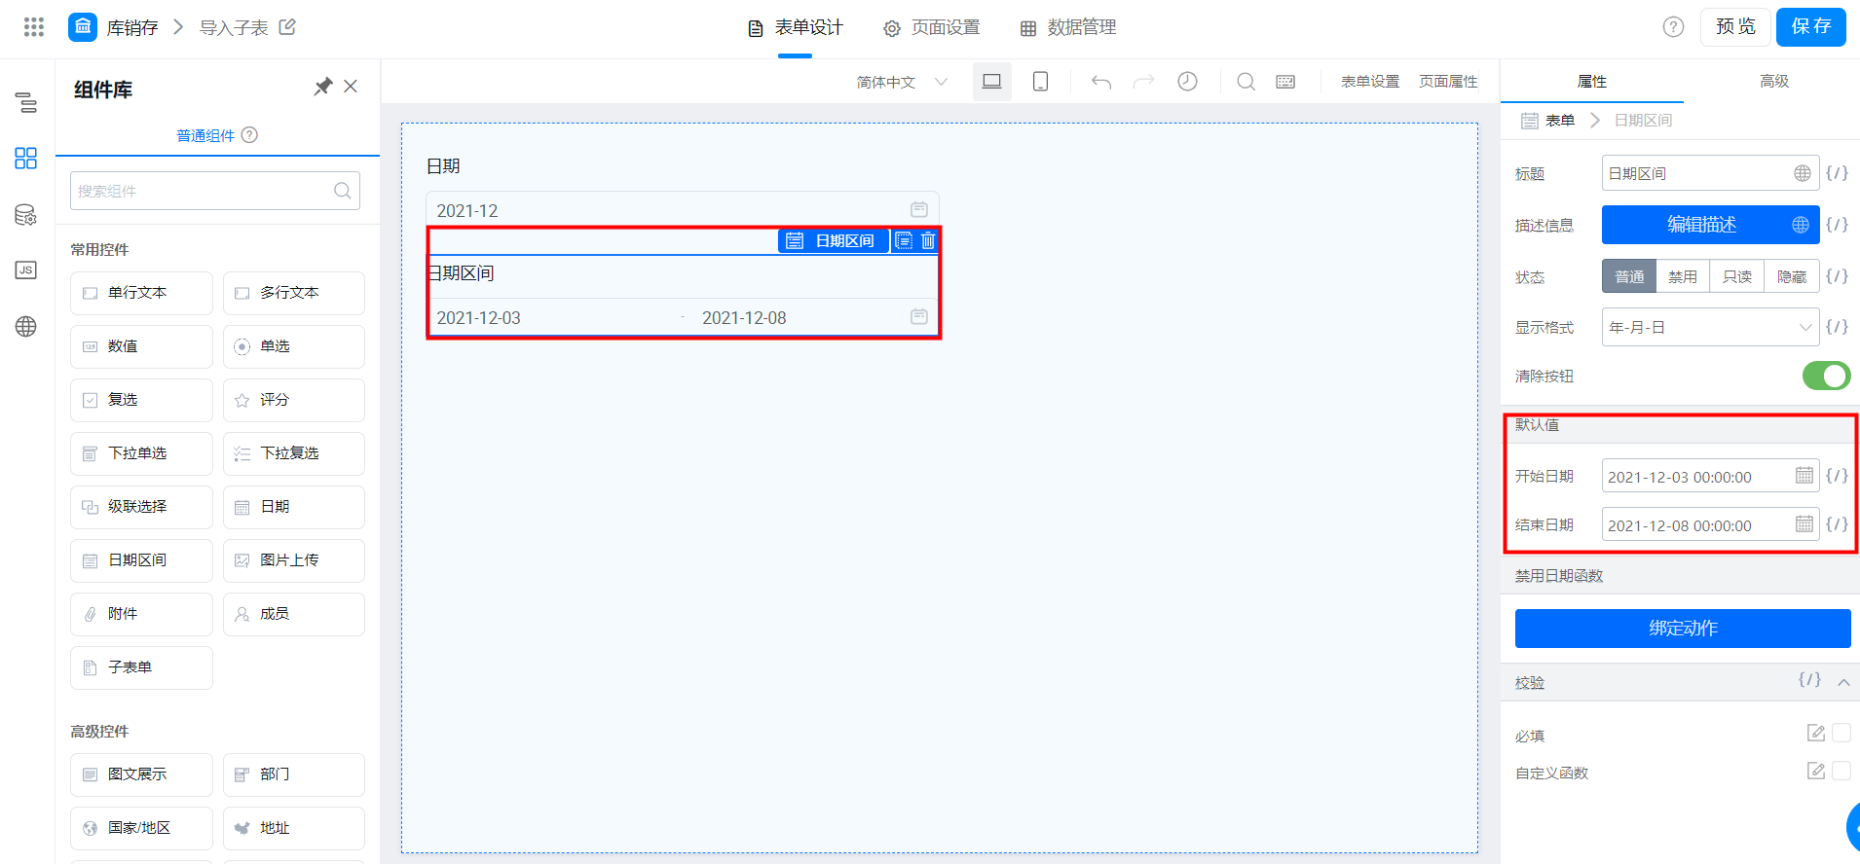Click the 保存 button

1811,27
